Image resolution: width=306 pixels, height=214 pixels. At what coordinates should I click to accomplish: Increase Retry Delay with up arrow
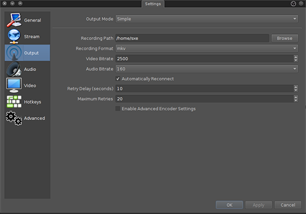295,87
